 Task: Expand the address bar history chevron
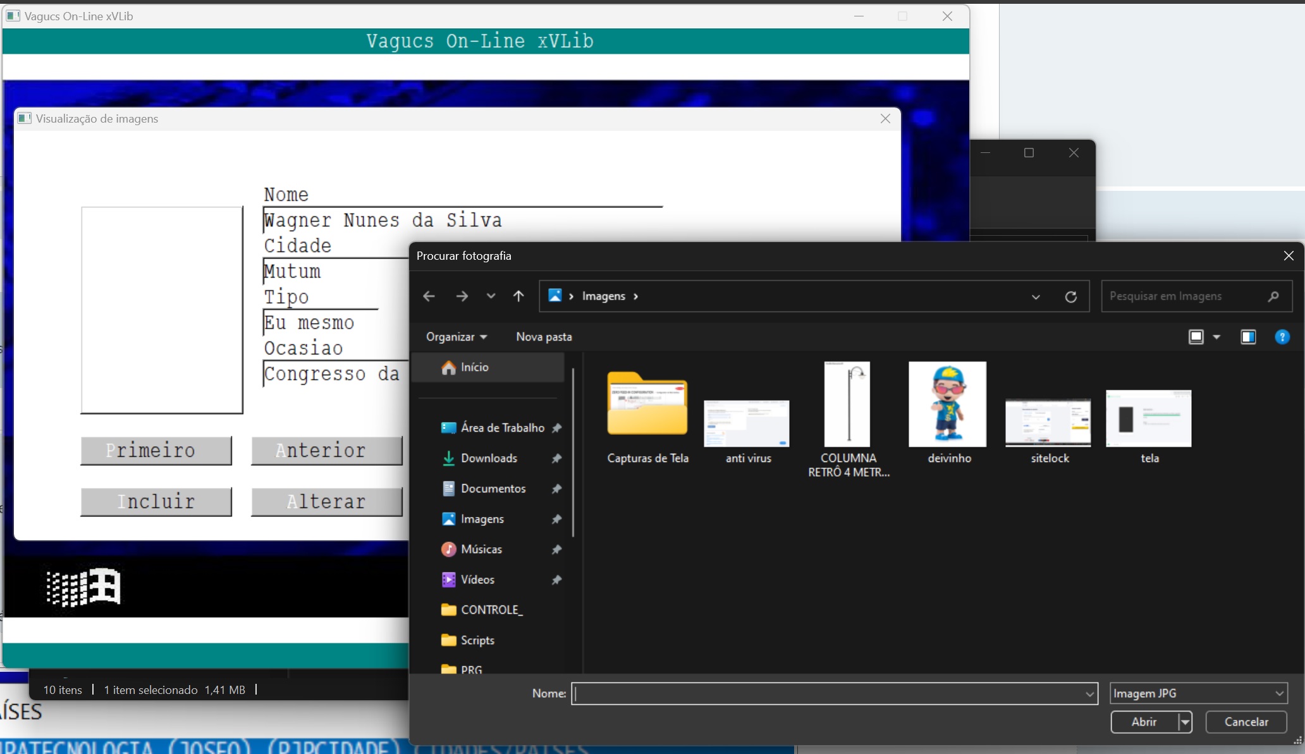pos(1036,296)
